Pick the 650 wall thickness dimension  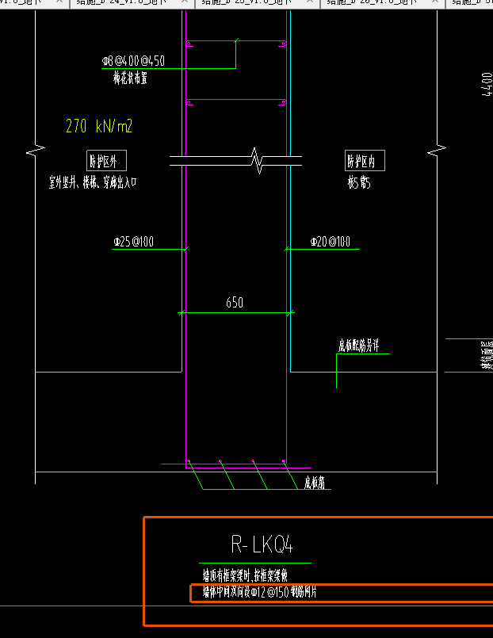click(235, 302)
